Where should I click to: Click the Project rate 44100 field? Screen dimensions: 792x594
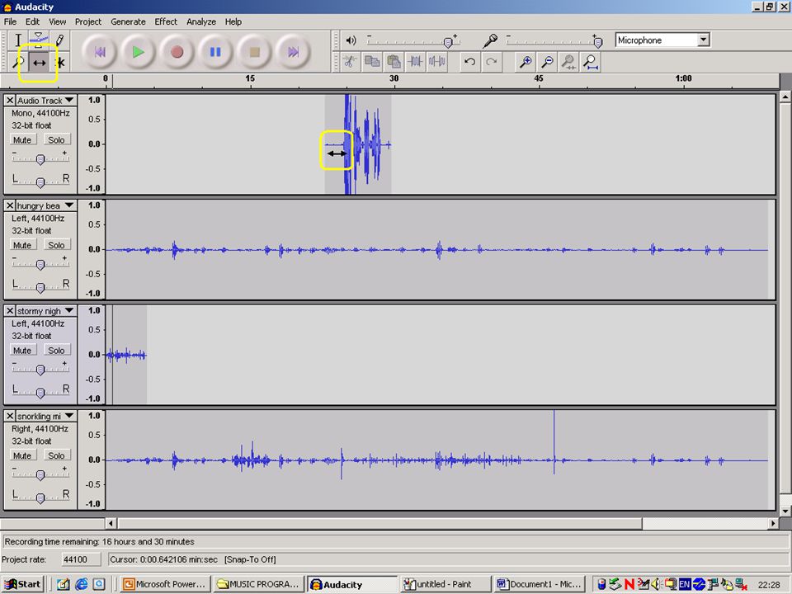(82, 559)
